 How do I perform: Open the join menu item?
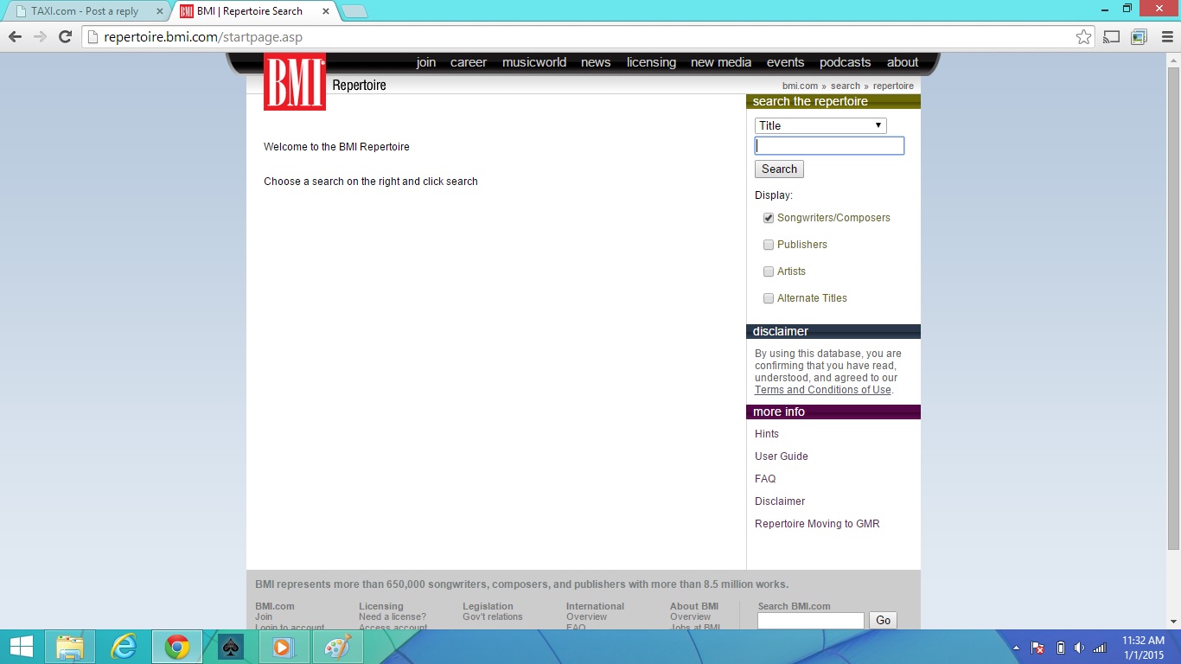pos(425,62)
